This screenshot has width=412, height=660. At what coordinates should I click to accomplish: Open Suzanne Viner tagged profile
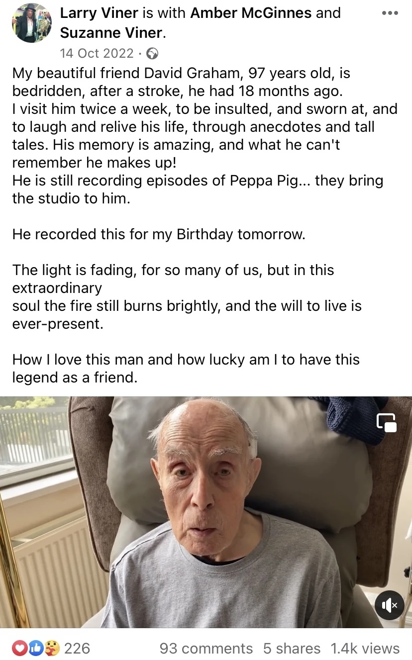pos(112,33)
